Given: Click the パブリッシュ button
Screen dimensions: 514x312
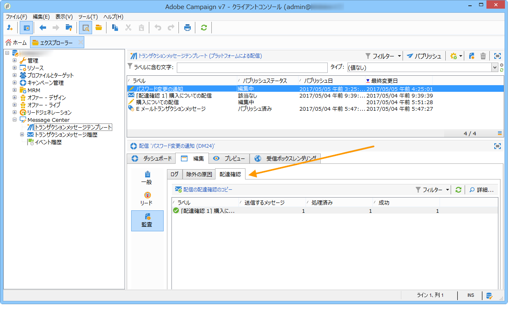Looking at the screenshot, I should click(424, 56).
